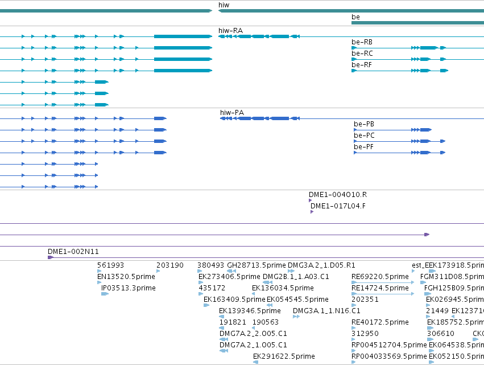Select EST label 380493
Screen dimensions: 484x365
coord(210,265)
